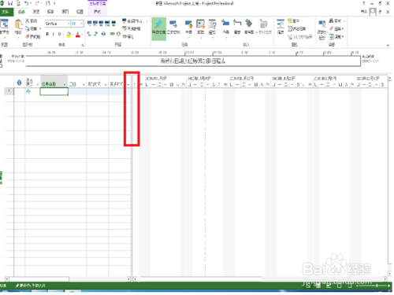The height and width of the screenshot is (295, 394).
Task: Select the Task Name cell in row 1
Action: point(54,91)
